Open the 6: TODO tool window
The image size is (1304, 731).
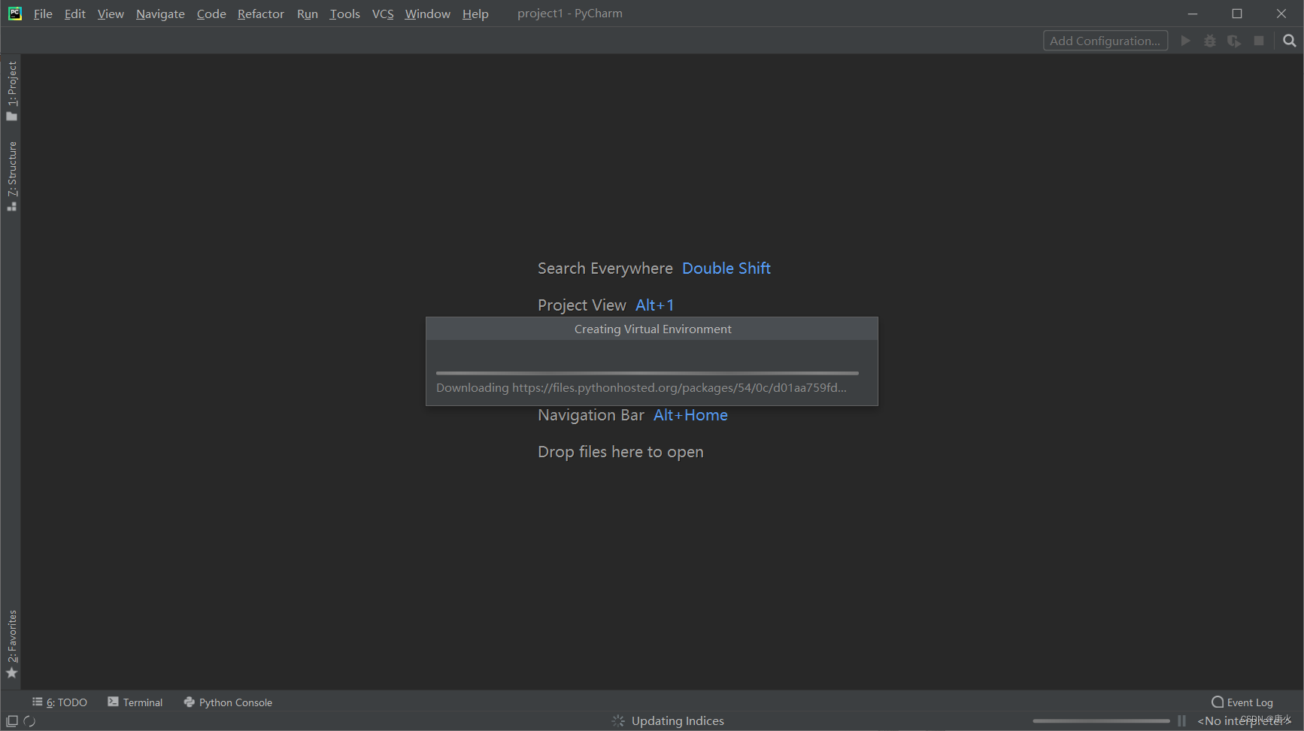click(x=60, y=702)
